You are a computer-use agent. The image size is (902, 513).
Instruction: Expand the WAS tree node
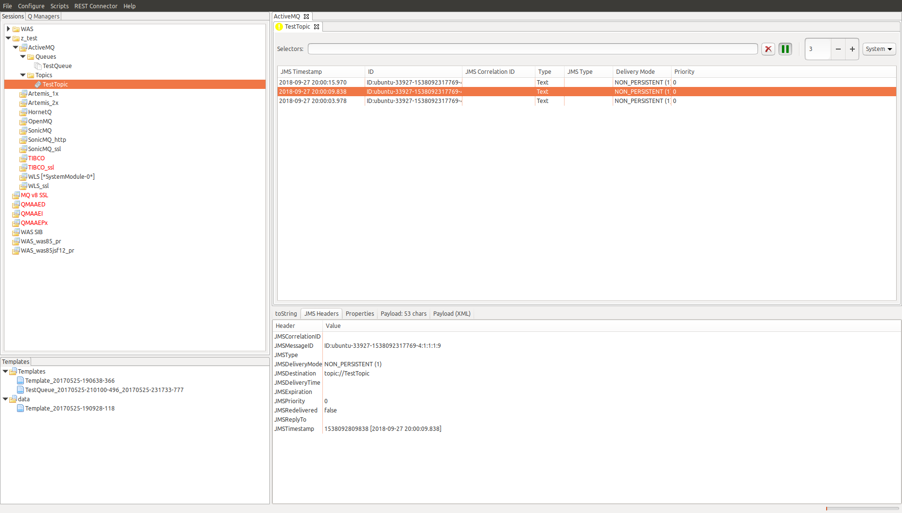(8, 29)
